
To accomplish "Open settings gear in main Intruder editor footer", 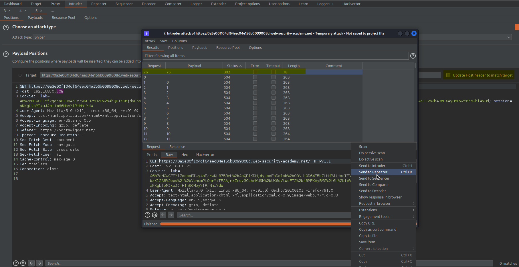I will click(23, 263).
